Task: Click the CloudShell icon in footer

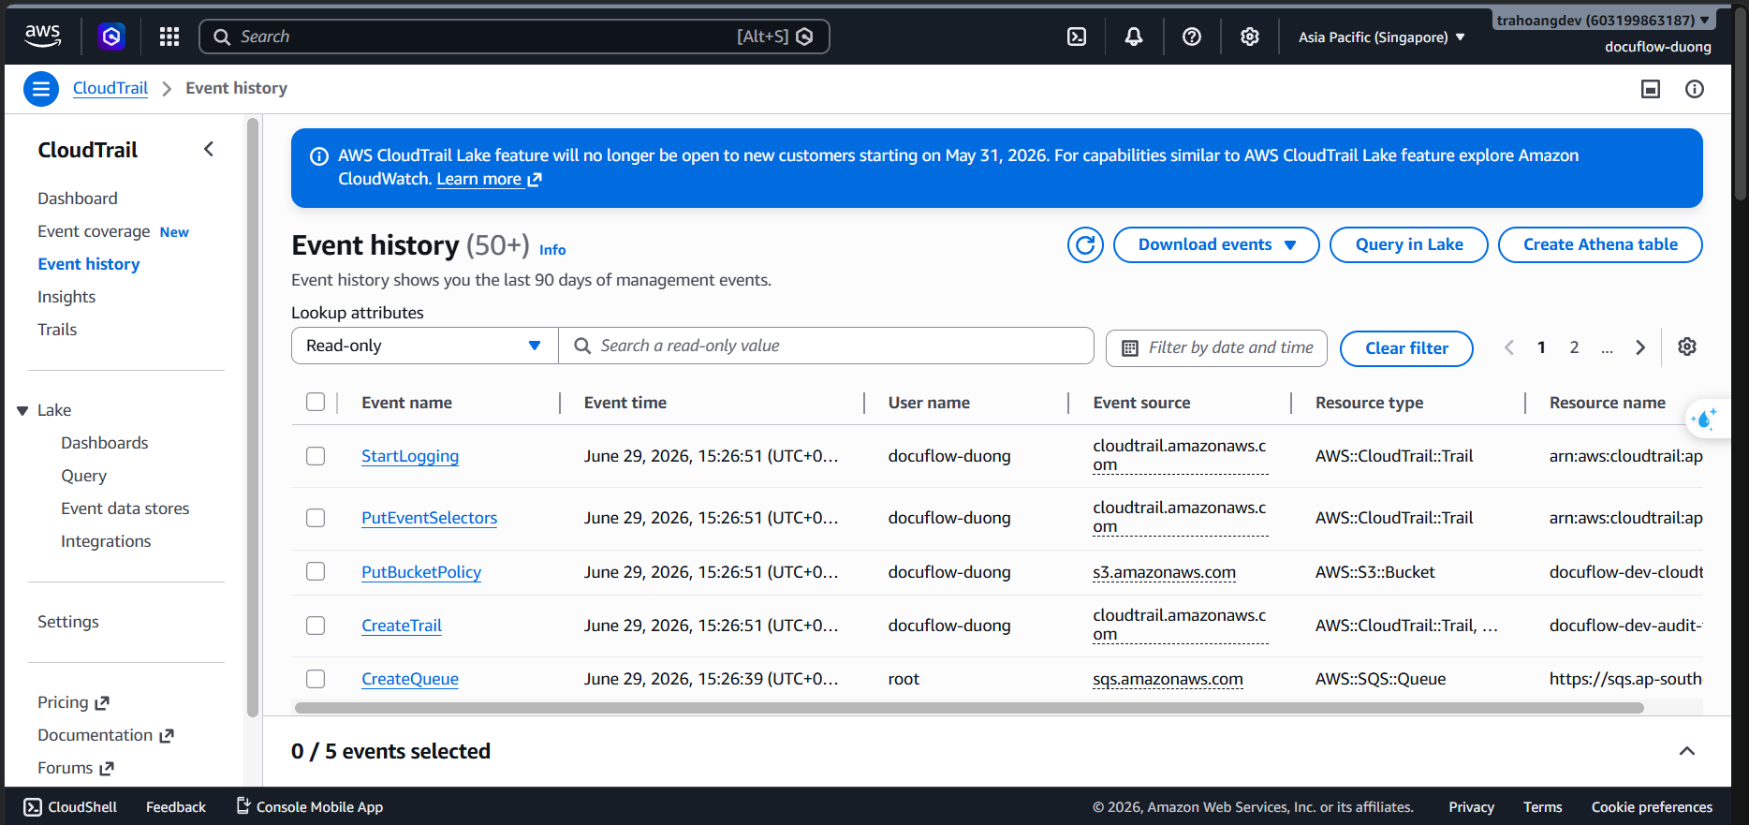Action: pyautogui.click(x=33, y=807)
